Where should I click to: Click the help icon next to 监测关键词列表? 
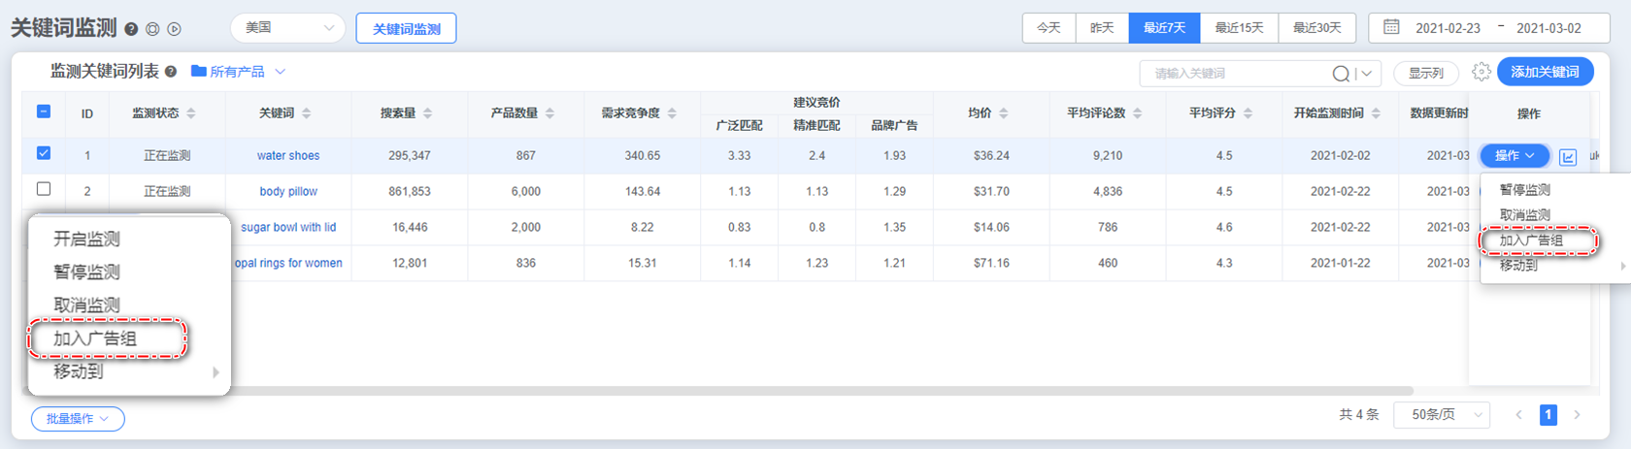point(171,72)
